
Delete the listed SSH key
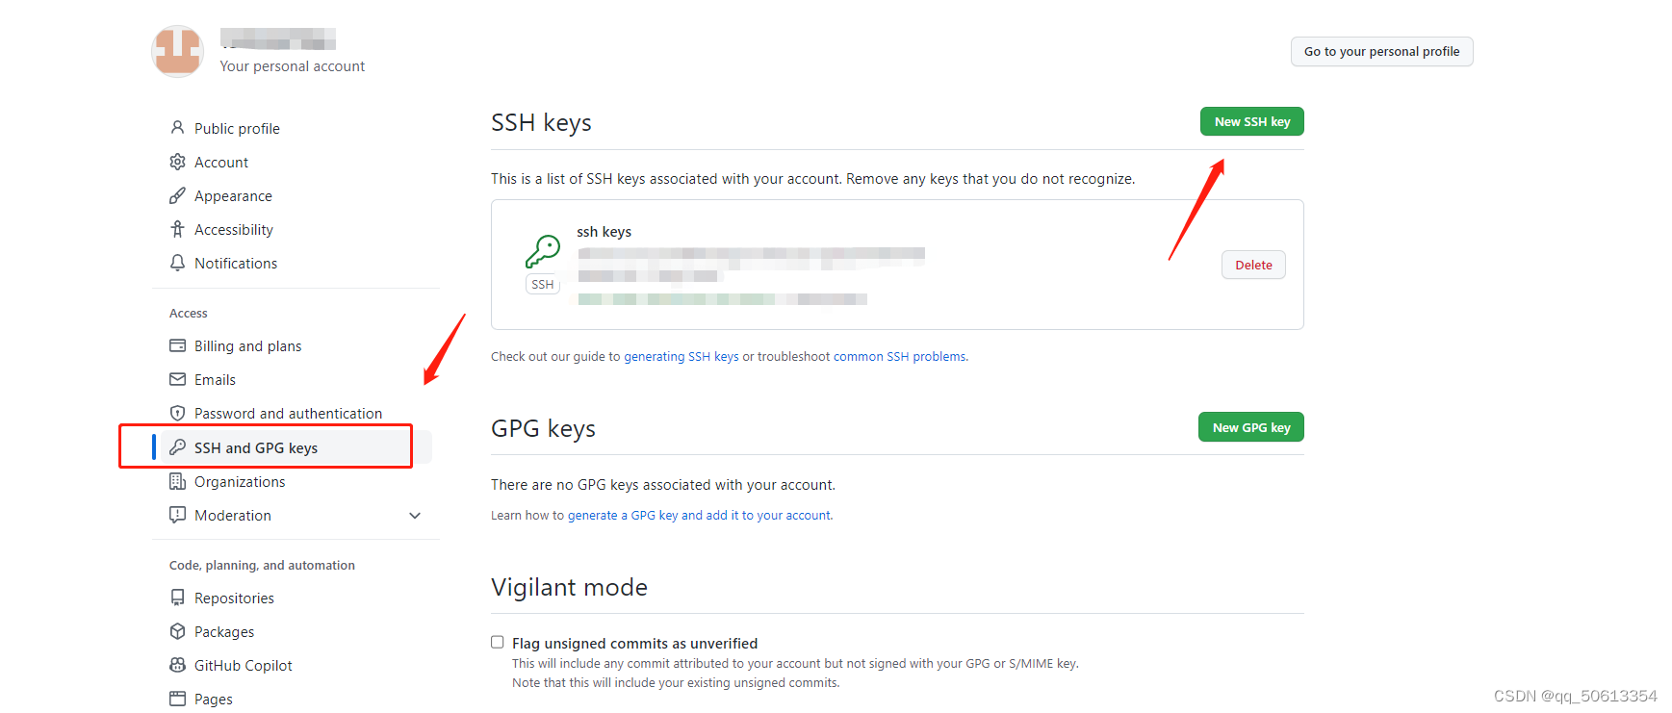pyautogui.click(x=1252, y=265)
